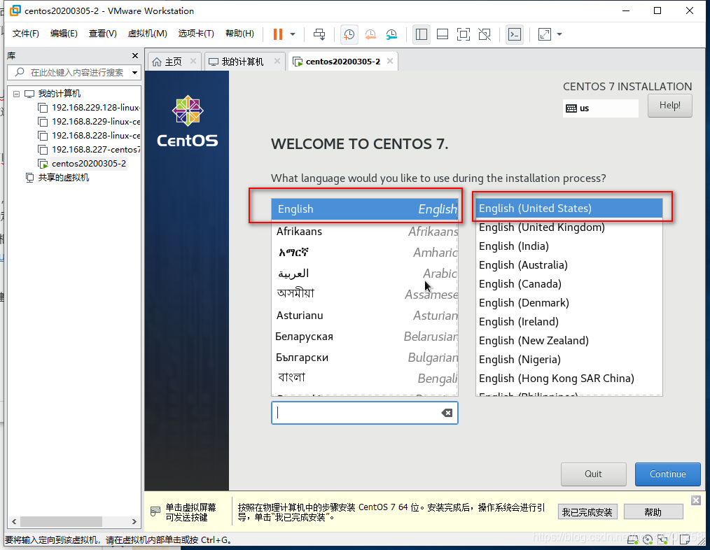Select English (United Kingdom) locale

pos(569,227)
